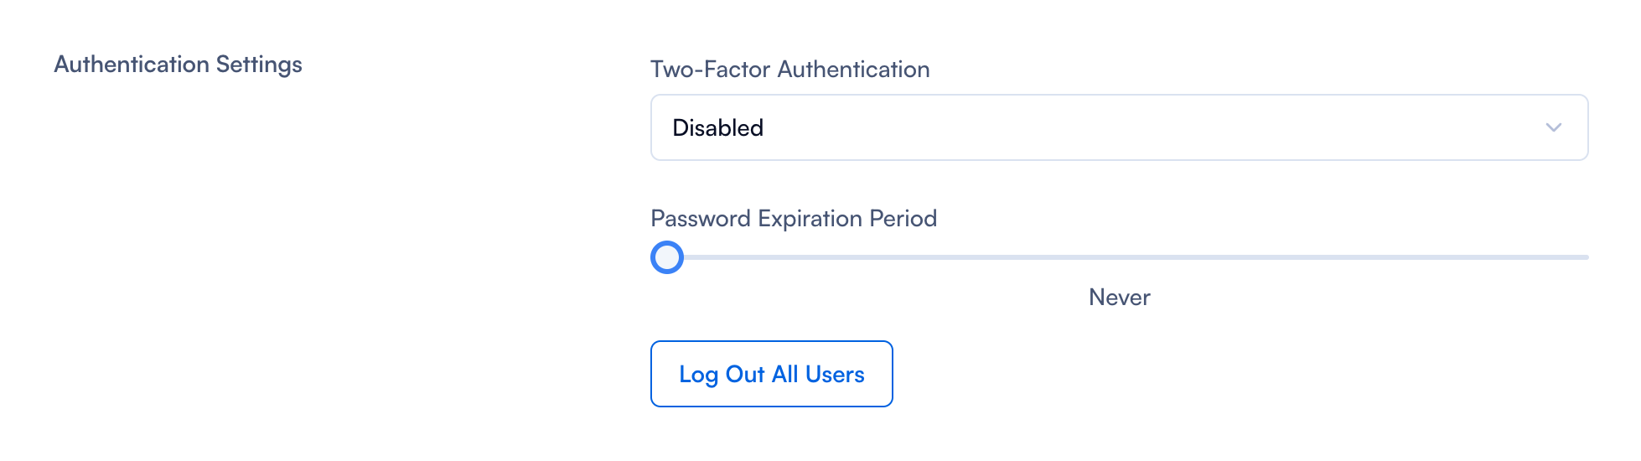
Task: Click the down arrow beside 'Disabled'
Action: (1553, 127)
